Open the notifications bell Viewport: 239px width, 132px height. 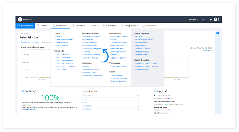point(211,19)
